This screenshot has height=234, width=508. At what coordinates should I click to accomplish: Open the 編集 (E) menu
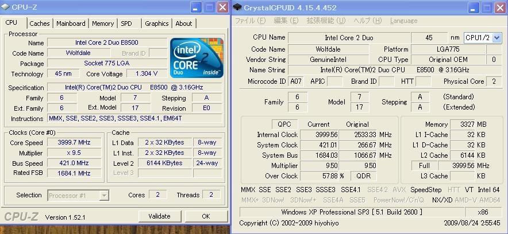point(286,21)
